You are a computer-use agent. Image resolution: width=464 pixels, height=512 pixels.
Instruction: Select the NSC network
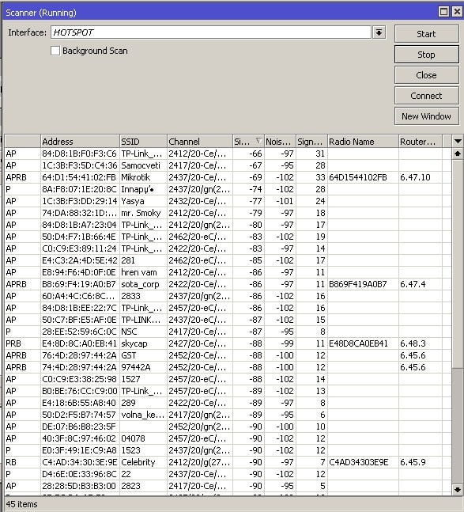coord(129,332)
